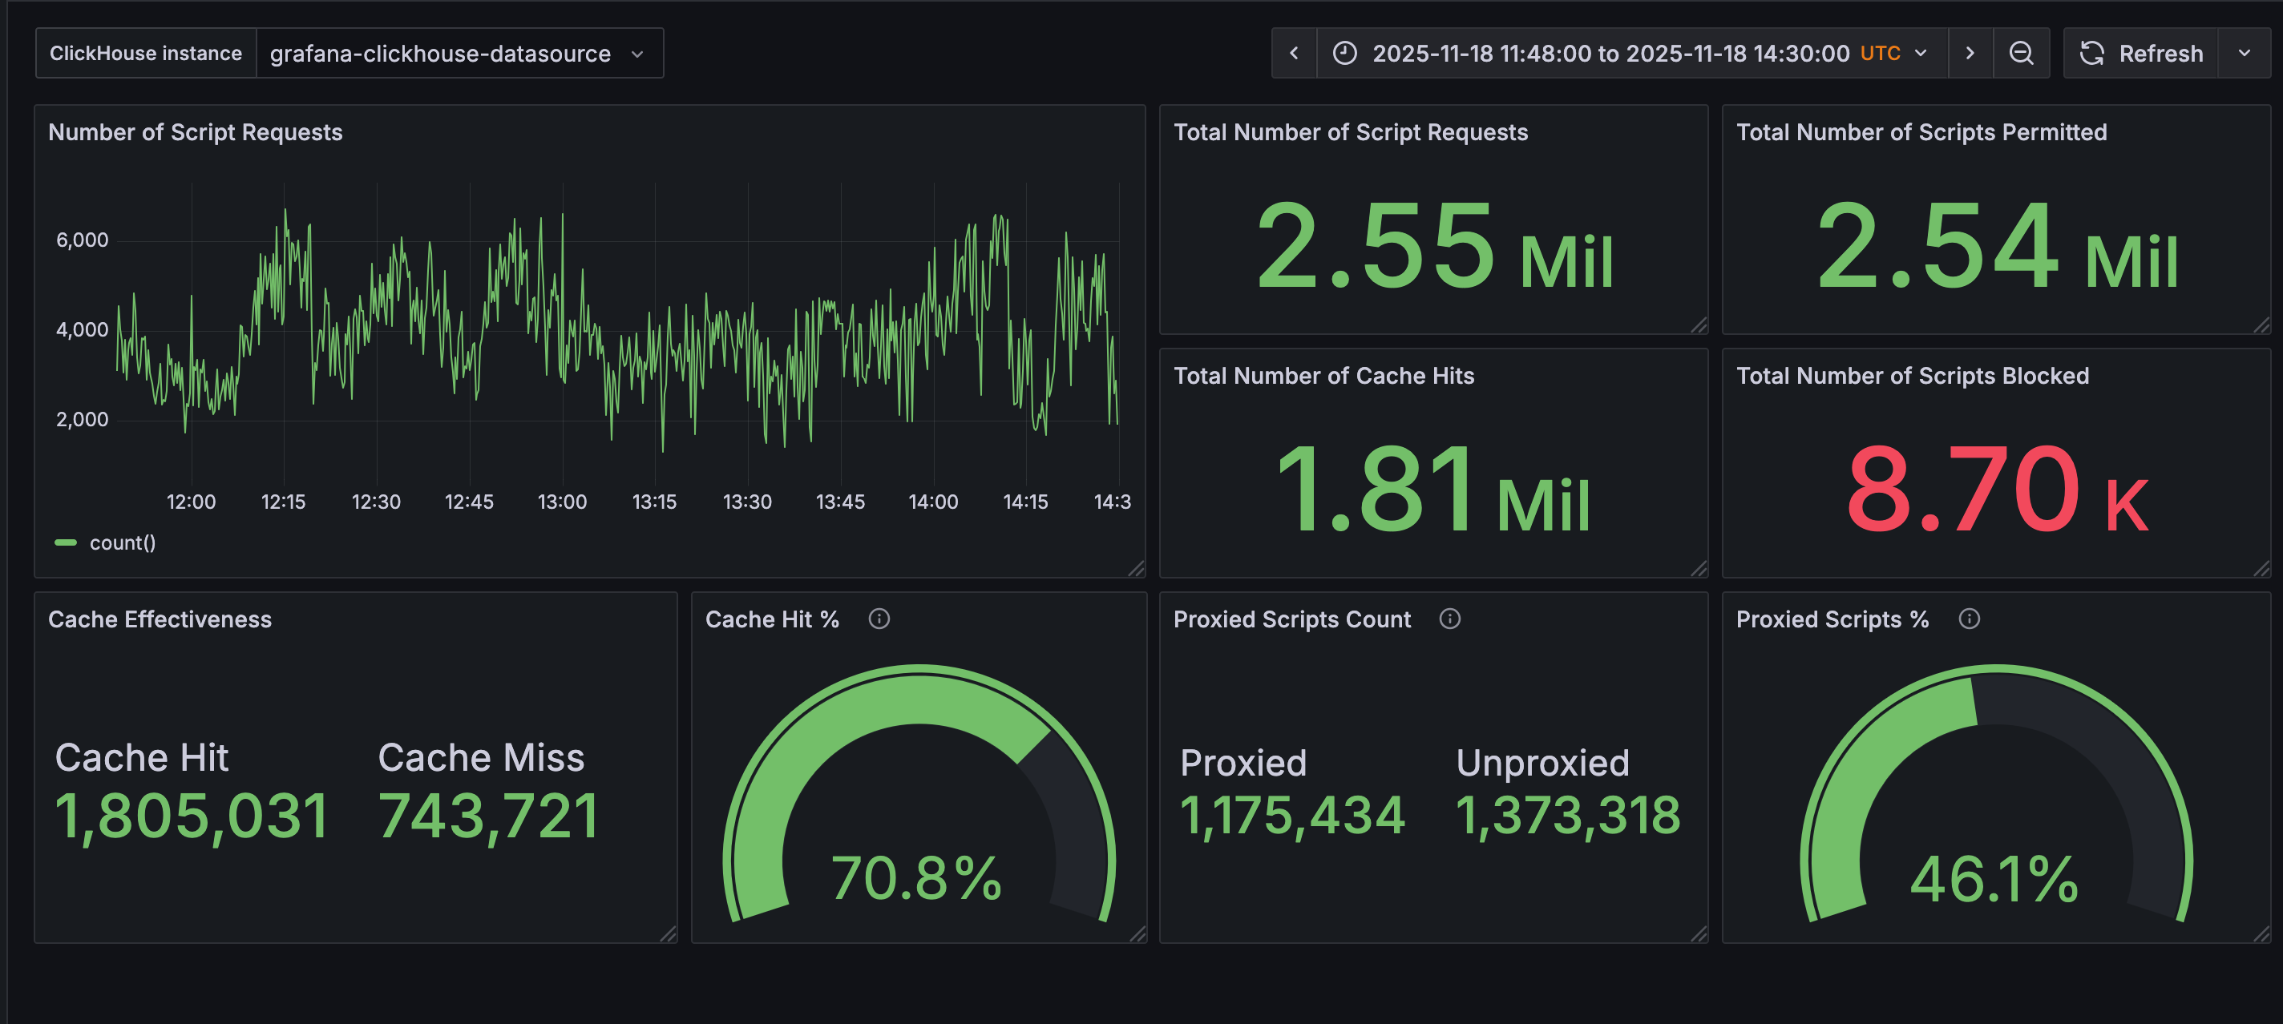Image resolution: width=2283 pixels, height=1024 pixels.
Task: Click info icon beside Proxied Scripts %
Action: point(1969,619)
